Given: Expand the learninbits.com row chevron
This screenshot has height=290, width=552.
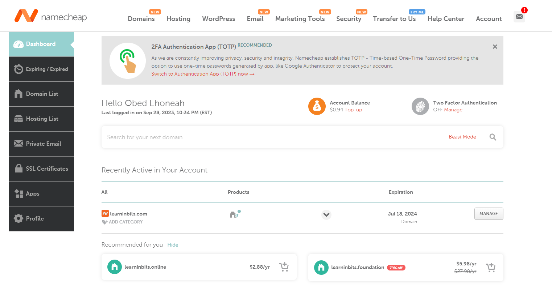Looking at the screenshot, I should (x=326, y=215).
